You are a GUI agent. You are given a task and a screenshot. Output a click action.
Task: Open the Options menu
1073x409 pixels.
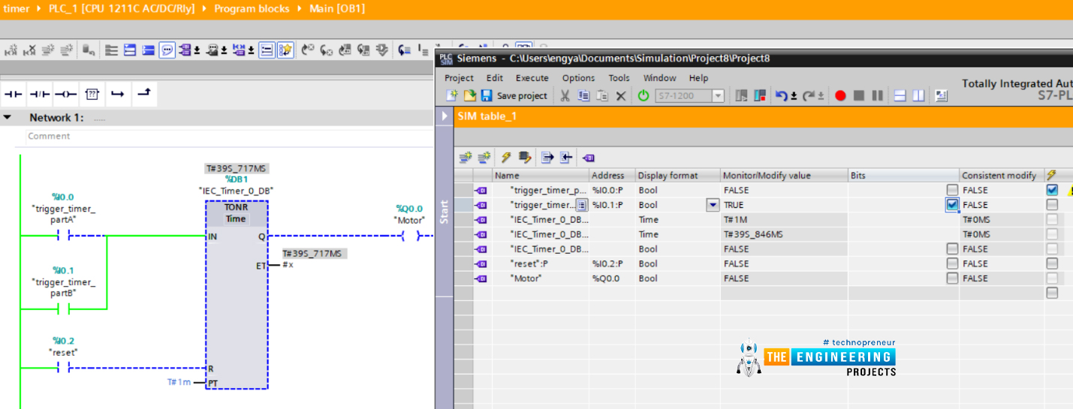point(578,78)
